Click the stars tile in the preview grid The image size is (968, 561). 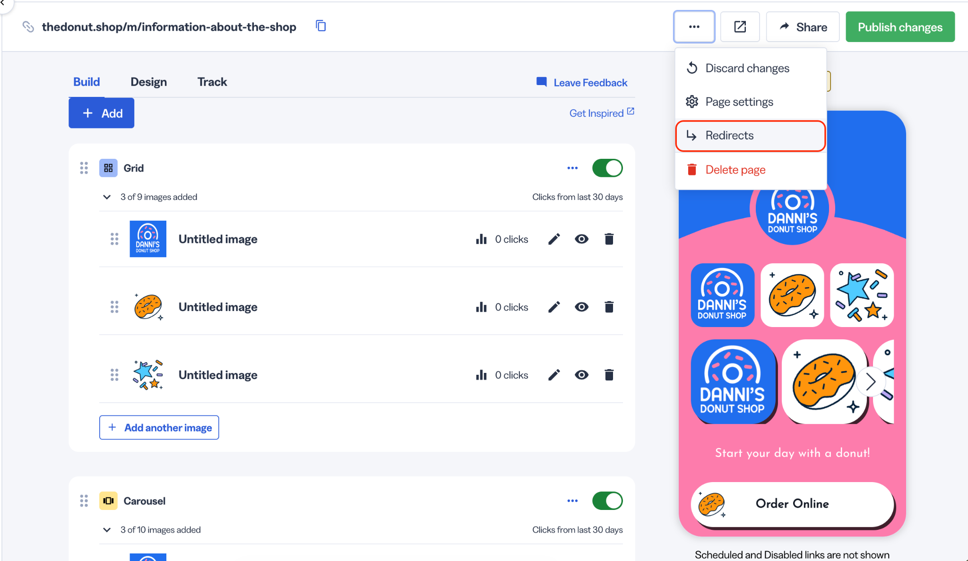tap(862, 295)
